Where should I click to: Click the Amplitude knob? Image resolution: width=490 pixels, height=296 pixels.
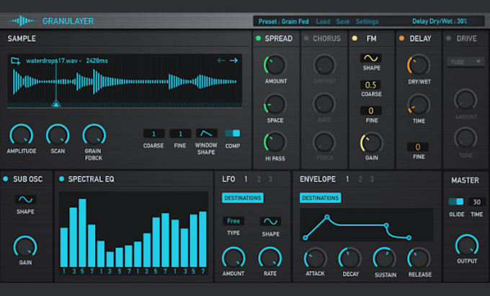[x=21, y=135]
